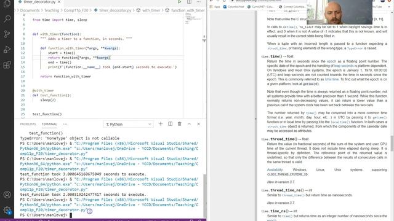
Task: Open the 'leap seconds' link in docs
Action: click(x=344, y=66)
